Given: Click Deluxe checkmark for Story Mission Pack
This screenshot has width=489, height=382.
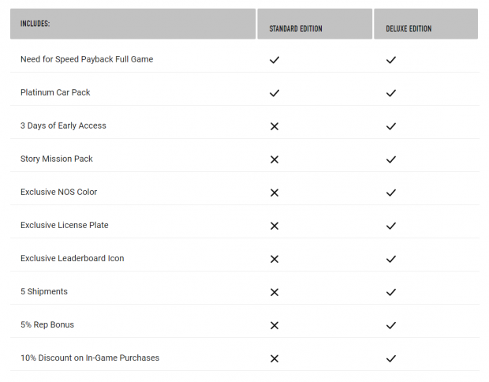Looking at the screenshot, I should [391, 159].
